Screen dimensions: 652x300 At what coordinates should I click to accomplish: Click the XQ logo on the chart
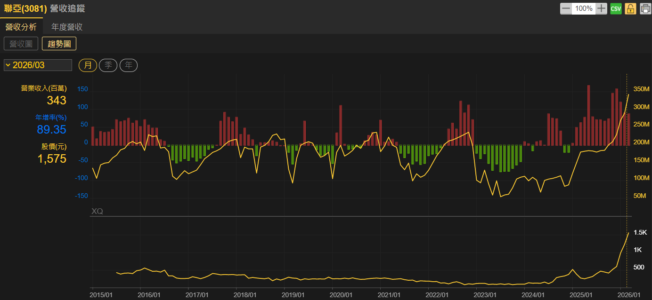97,212
